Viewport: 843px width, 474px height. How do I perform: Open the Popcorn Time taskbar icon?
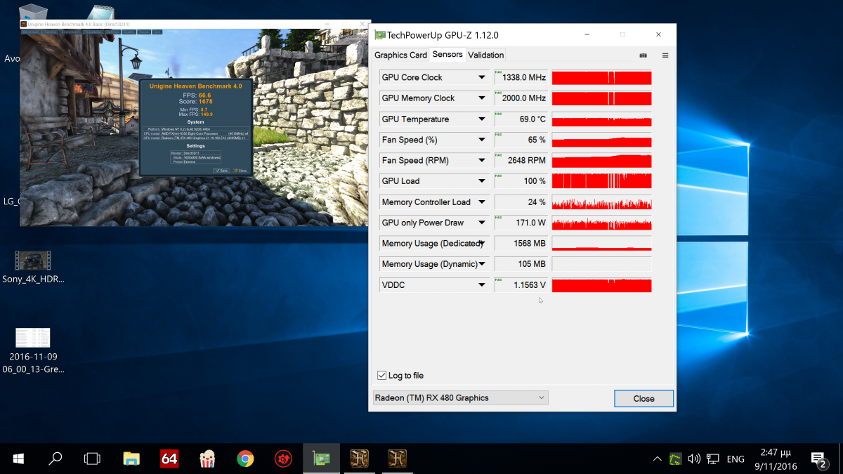(207, 459)
